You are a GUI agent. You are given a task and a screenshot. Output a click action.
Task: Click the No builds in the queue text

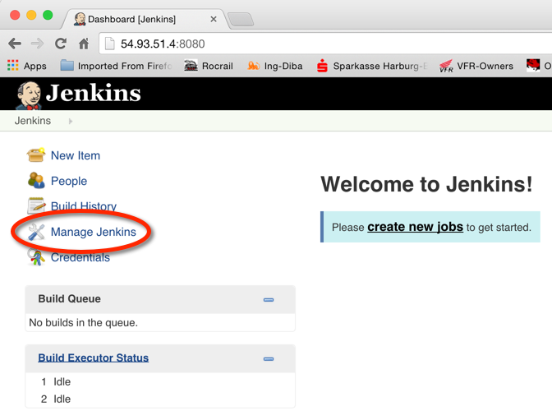[x=84, y=322]
